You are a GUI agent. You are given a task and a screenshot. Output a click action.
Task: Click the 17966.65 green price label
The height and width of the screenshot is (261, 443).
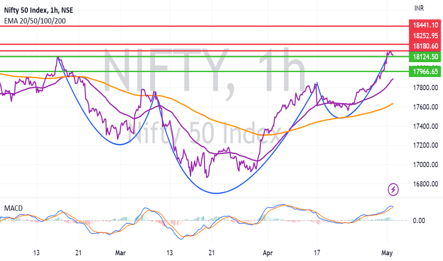(x=425, y=71)
